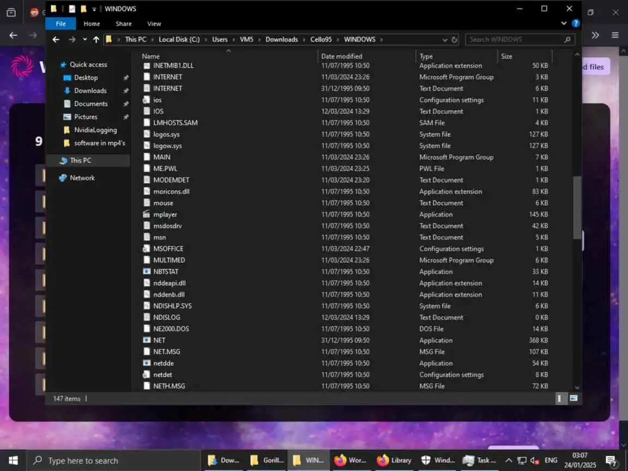Open Firefox Library taskbar button
628x471 pixels.
[x=394, y=461]
